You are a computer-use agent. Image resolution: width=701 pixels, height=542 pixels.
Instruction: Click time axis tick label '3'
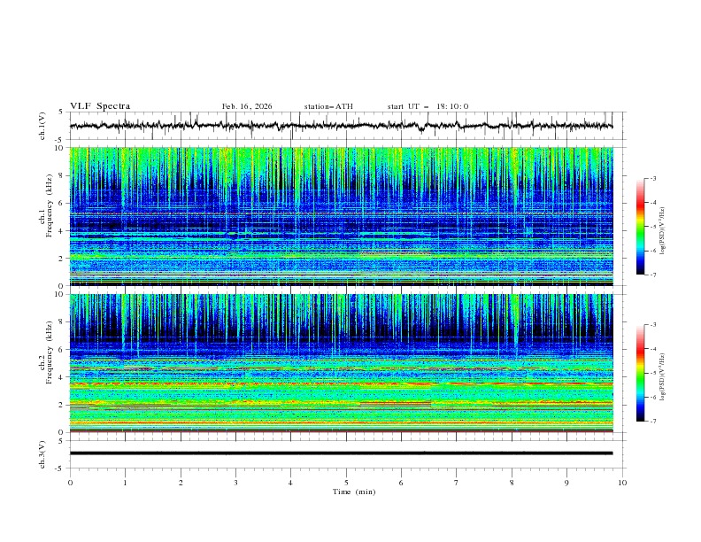coord(235,483)
